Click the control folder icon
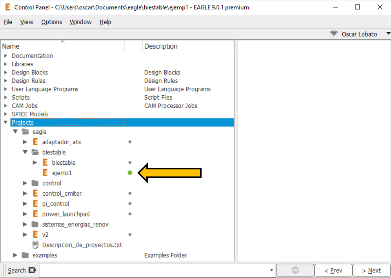Screen dimensions: 391x278 (x=35, y=183)
